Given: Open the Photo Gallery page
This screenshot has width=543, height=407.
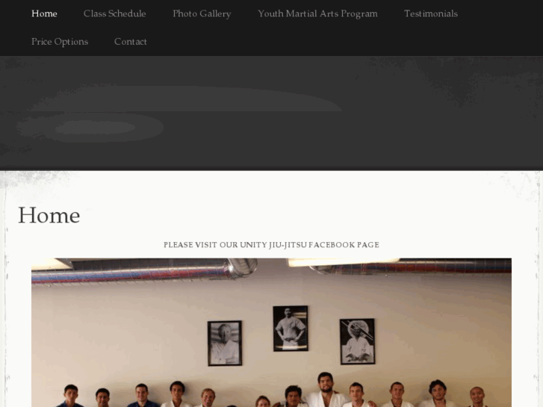Looking at the screenshot, I should pos(202,14).
